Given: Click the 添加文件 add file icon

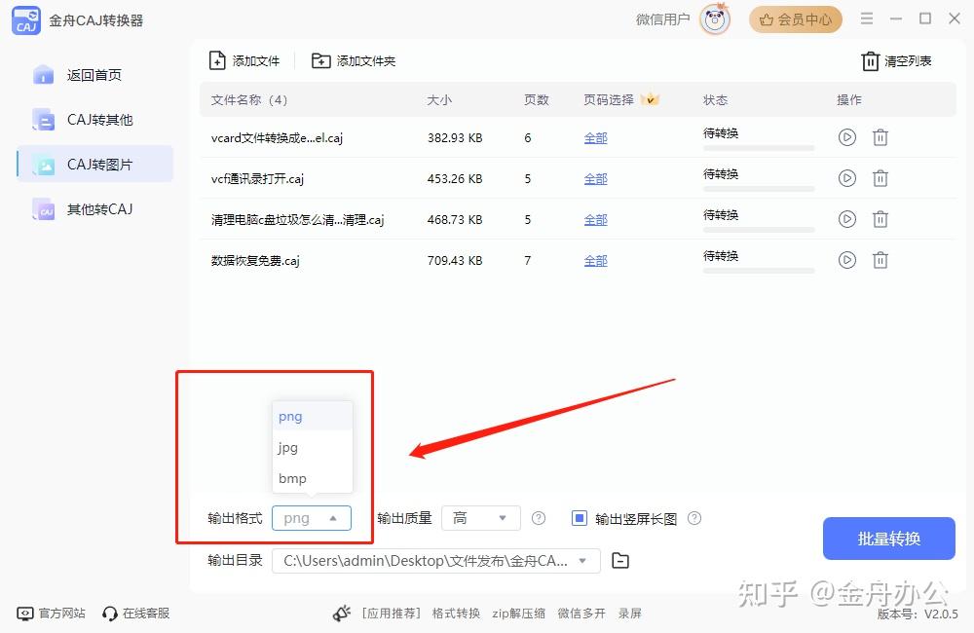Looking at the screenshot, I should 218,59.
